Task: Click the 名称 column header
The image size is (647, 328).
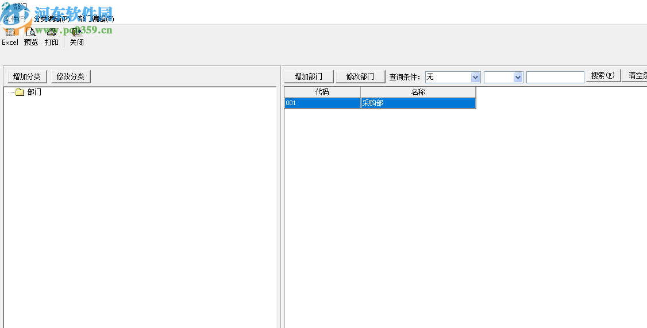Action: point(418,92)
